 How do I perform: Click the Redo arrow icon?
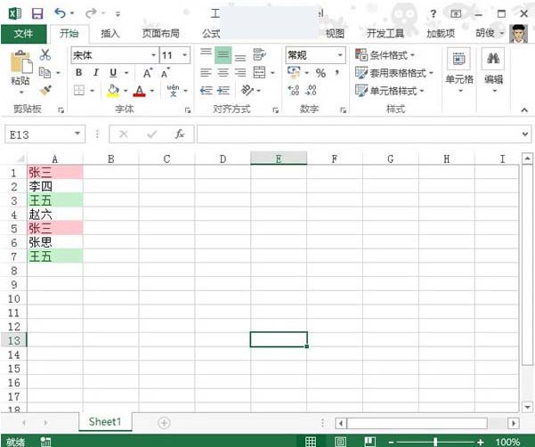pos(91,13)
